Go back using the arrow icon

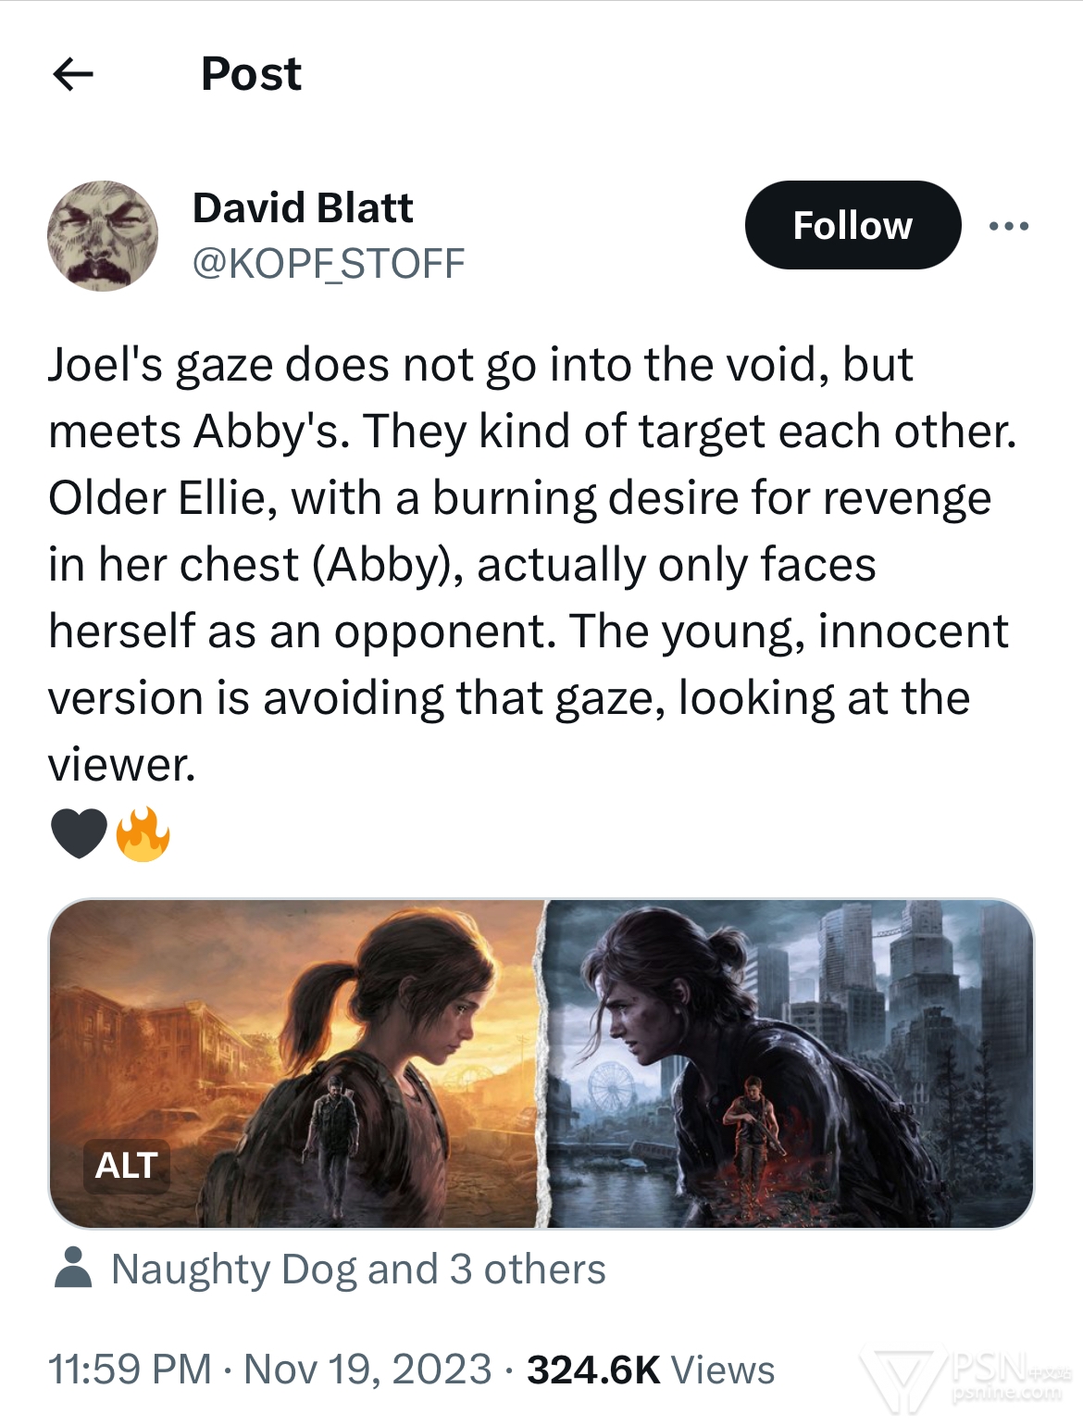click(73, 73)
